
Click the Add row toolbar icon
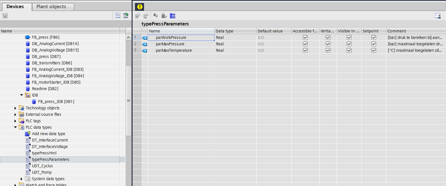tap(146, 16)
